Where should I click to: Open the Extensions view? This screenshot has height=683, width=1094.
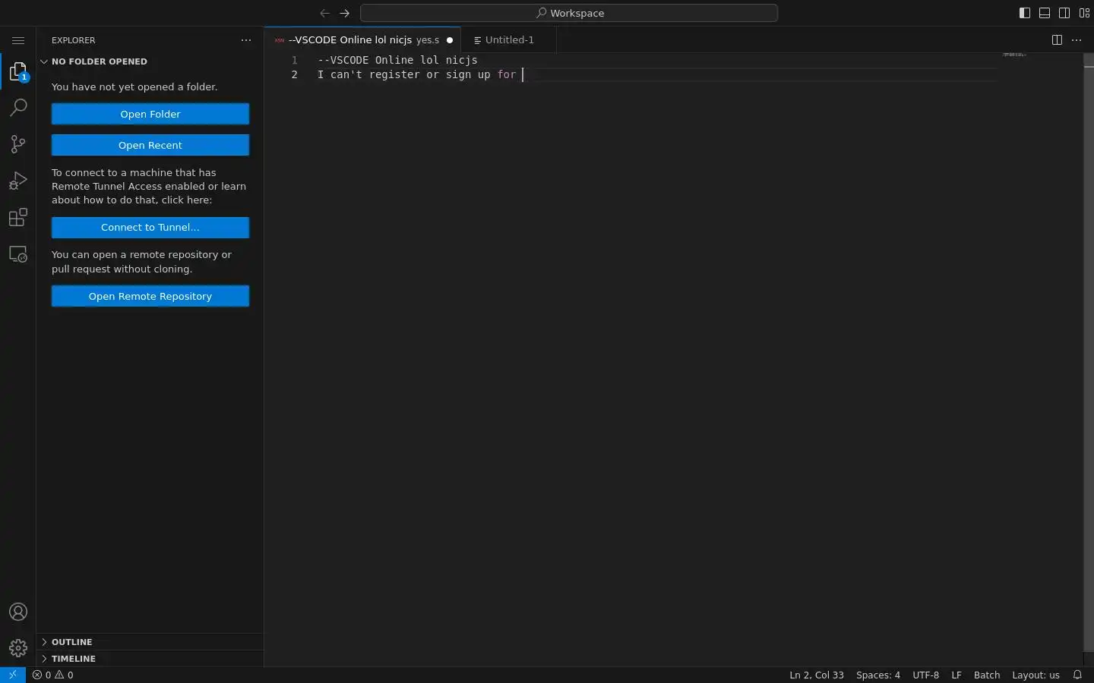click(x=18, y=218)
